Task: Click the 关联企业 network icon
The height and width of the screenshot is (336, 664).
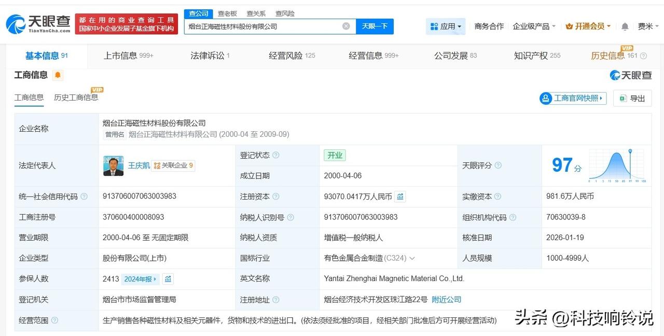Action: 157,165
